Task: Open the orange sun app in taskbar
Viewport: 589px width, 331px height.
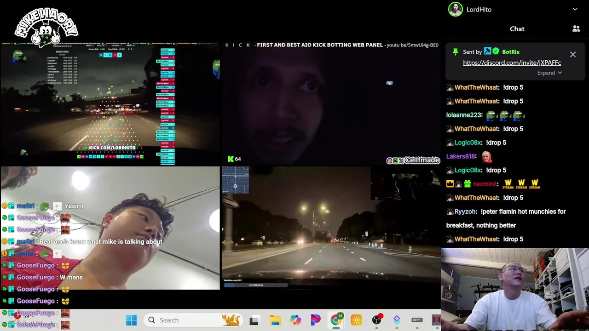Action: [356, 320]
